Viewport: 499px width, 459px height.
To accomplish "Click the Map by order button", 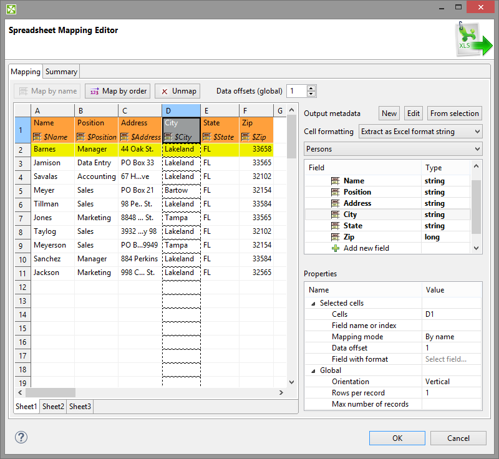I will coord(118,91).
